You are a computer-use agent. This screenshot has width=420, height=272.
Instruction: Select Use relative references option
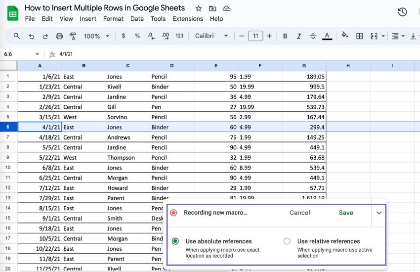click(287, 241)
